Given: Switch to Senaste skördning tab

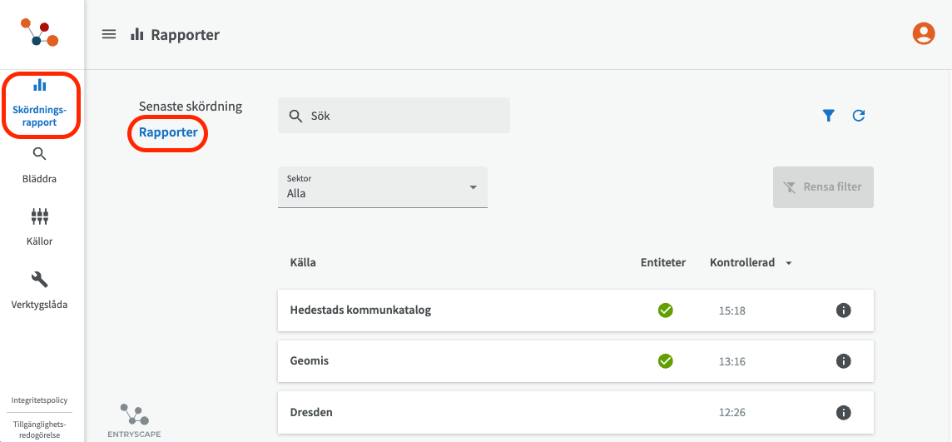Looking at the screenshot, I should (191, 107).
